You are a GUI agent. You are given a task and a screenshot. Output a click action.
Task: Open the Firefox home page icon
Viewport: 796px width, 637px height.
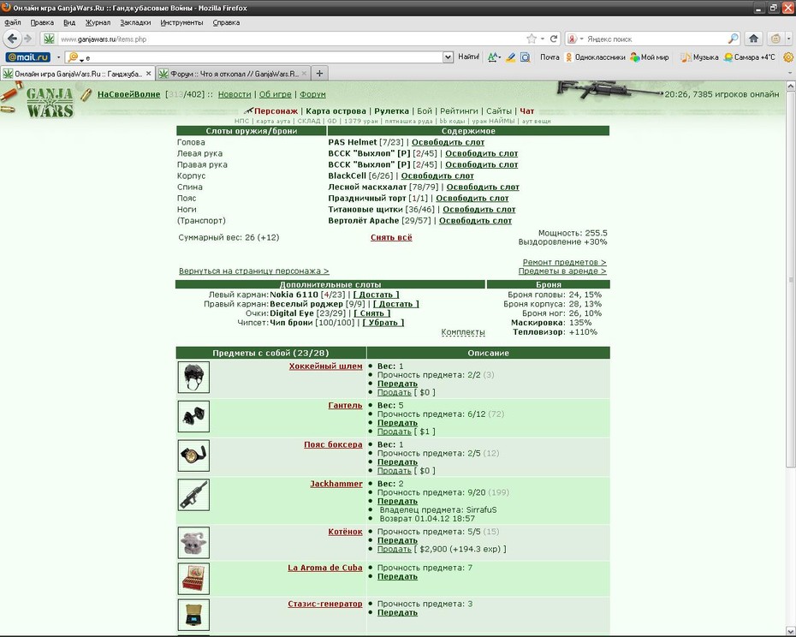pos(754,39)
